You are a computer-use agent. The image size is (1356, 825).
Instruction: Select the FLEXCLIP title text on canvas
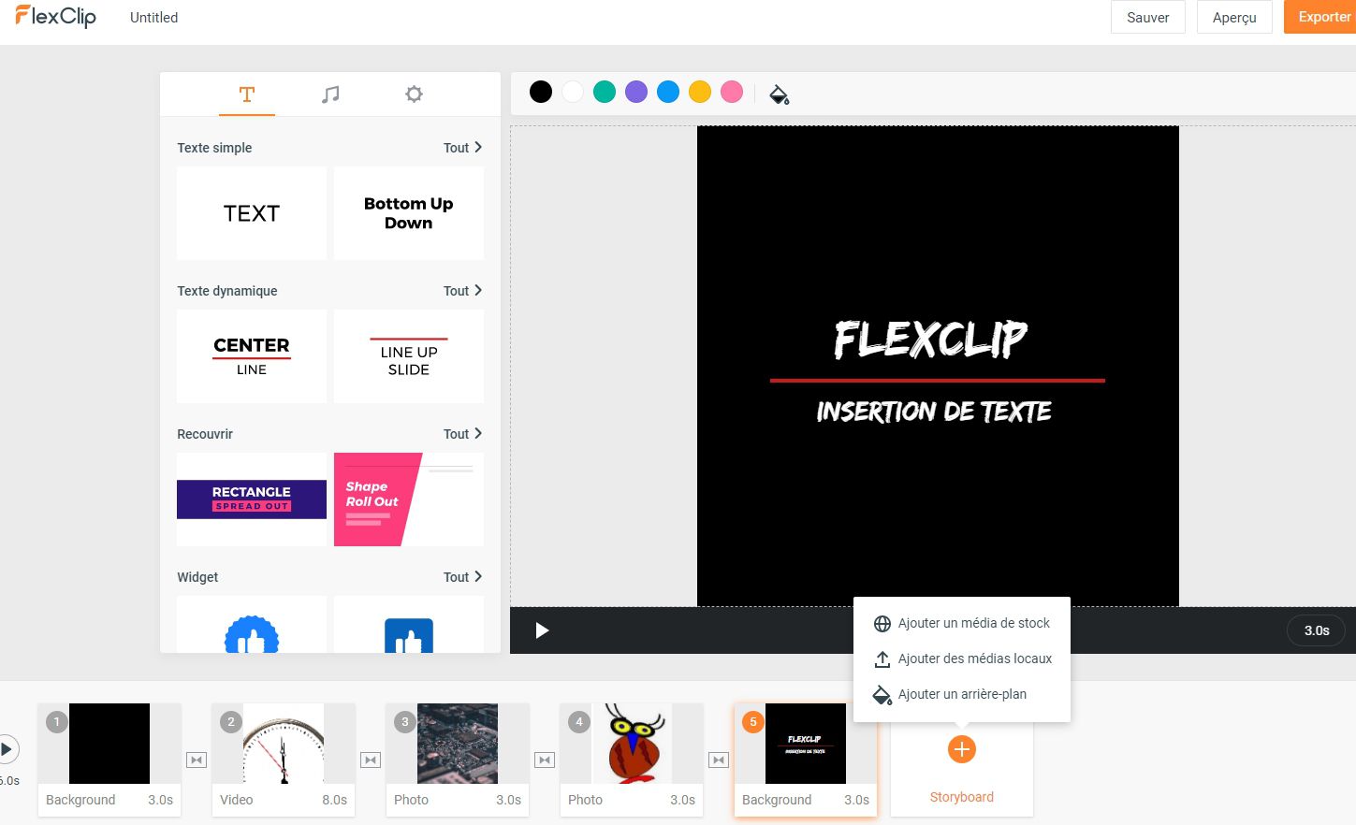point(931,340)
